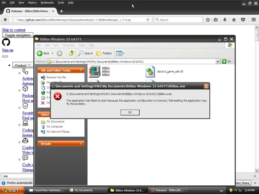Click Firefox back arrow button

[5, 20]
